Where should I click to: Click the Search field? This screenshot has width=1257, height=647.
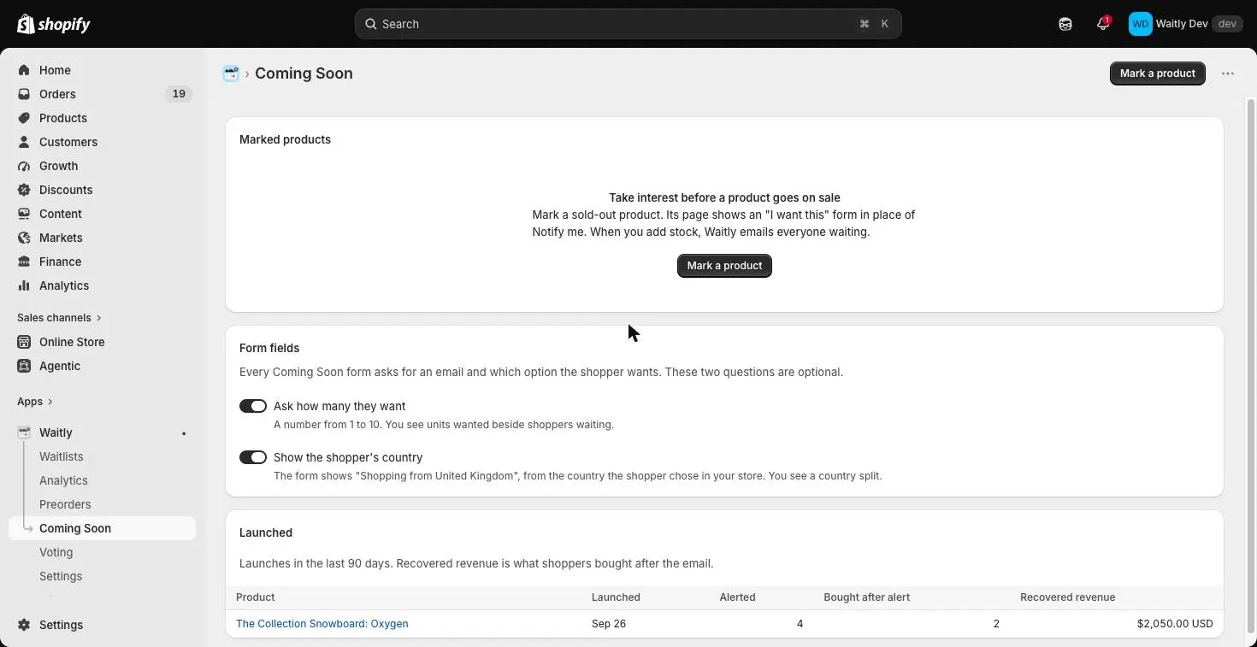628,24
